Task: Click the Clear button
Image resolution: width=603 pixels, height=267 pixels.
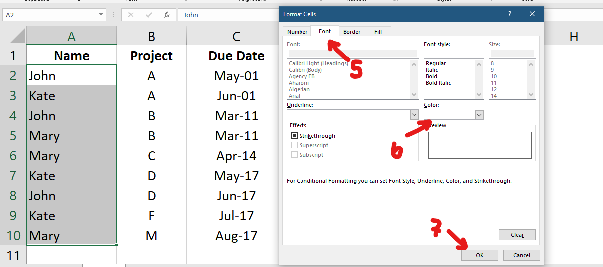Action: (517, 235)
